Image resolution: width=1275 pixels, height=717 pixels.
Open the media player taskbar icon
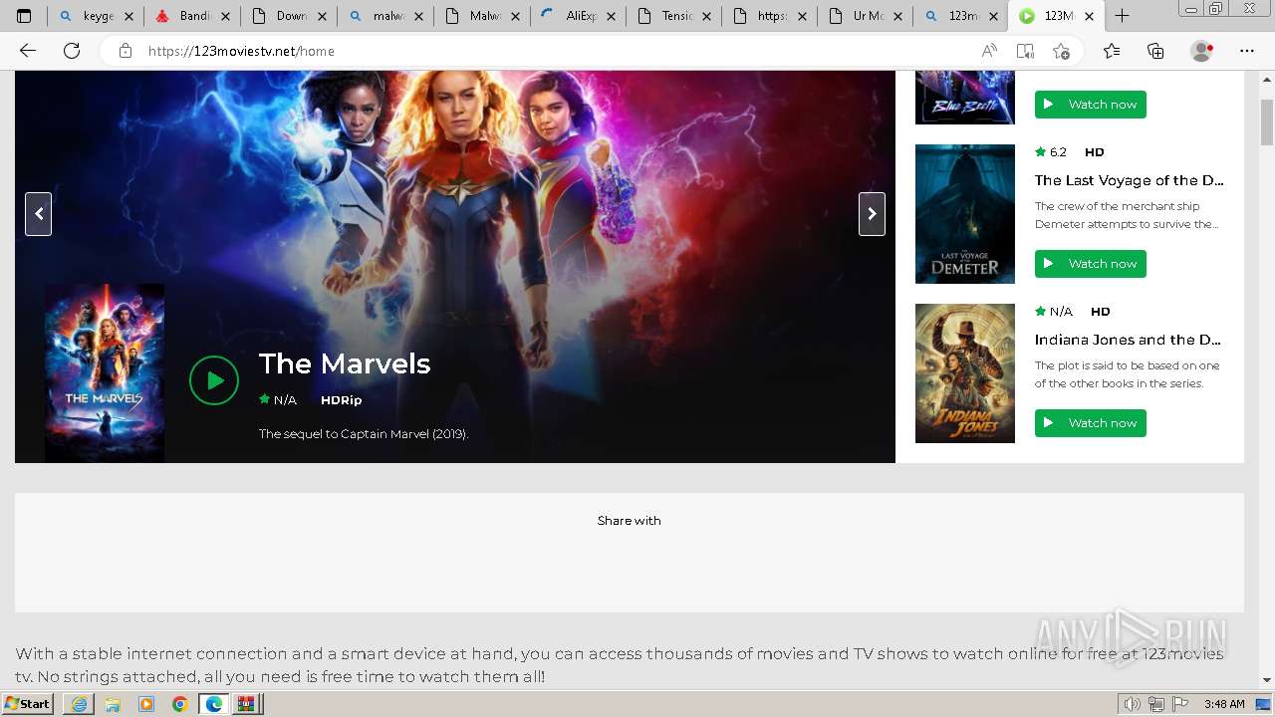(x=146, y=704)
